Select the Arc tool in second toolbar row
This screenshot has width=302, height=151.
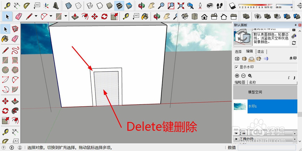(44, 17)
